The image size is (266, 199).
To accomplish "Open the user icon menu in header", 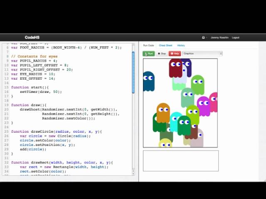I will [204, 38].
